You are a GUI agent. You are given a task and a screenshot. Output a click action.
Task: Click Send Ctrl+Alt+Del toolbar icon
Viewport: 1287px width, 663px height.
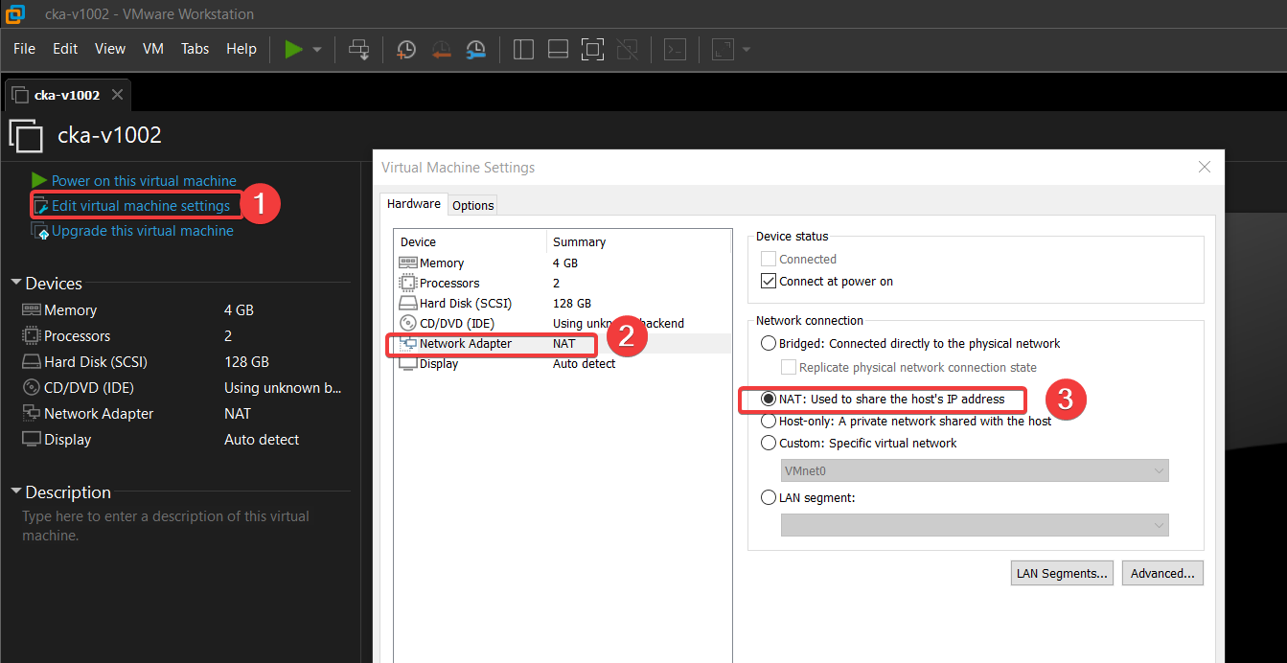(359, 49)
